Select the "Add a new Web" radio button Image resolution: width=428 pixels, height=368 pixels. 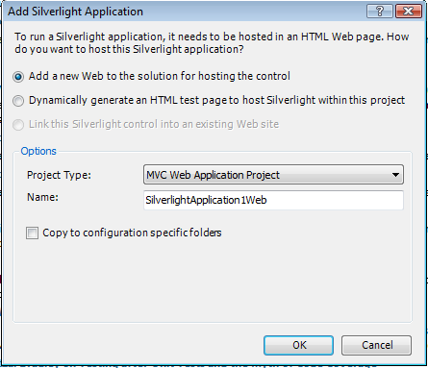coord(18,77)
